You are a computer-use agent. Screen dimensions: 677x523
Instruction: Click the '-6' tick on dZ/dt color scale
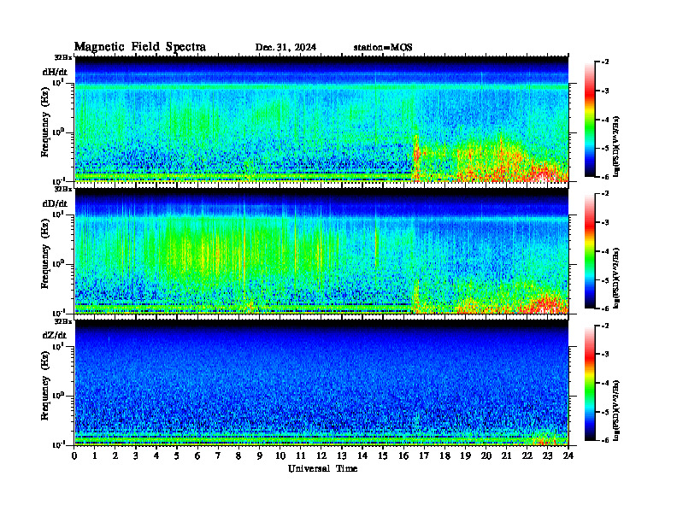(x=606, y=440)
